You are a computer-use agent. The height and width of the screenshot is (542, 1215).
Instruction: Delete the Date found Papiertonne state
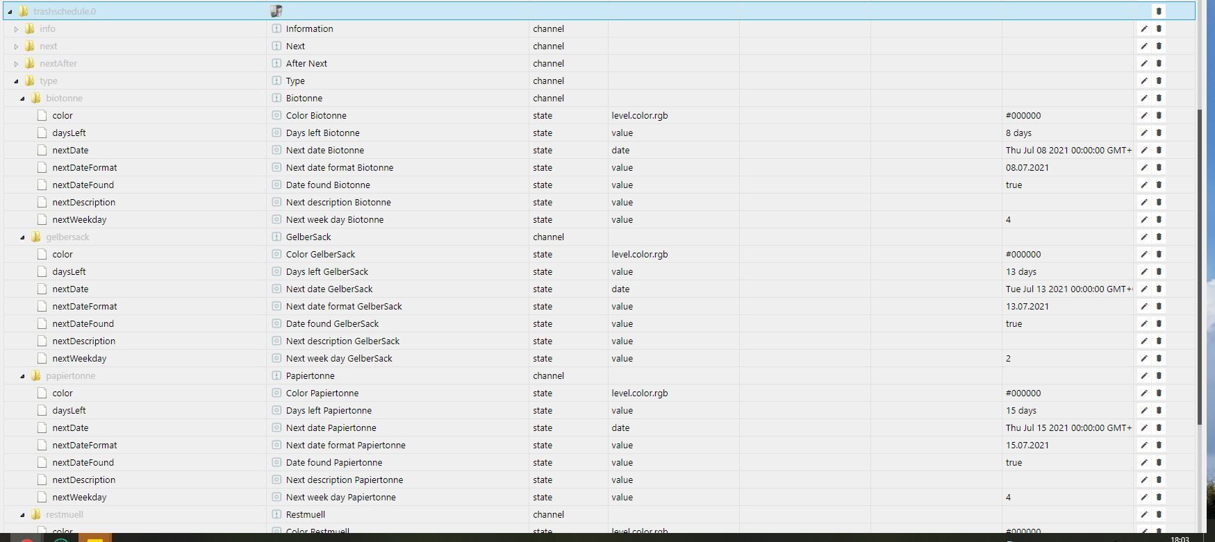click(1159, 462)
